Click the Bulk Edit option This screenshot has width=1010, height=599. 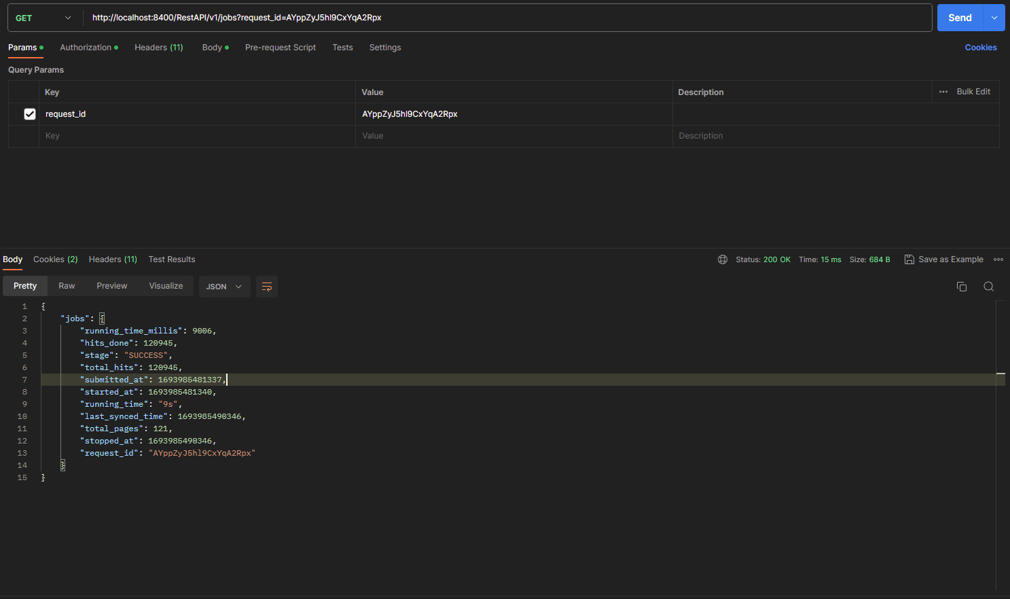coord(973,92)
